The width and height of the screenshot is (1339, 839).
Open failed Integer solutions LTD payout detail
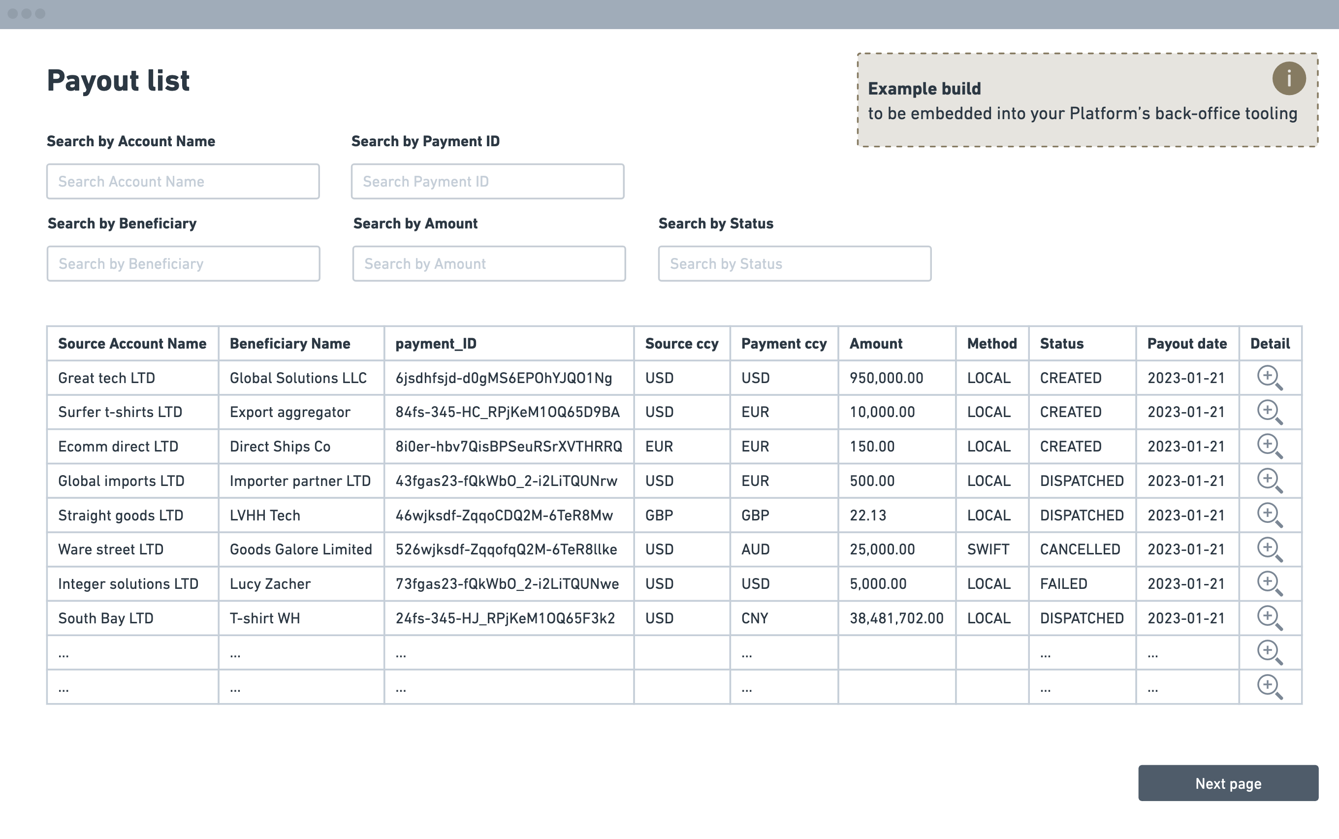[1269, 584]
